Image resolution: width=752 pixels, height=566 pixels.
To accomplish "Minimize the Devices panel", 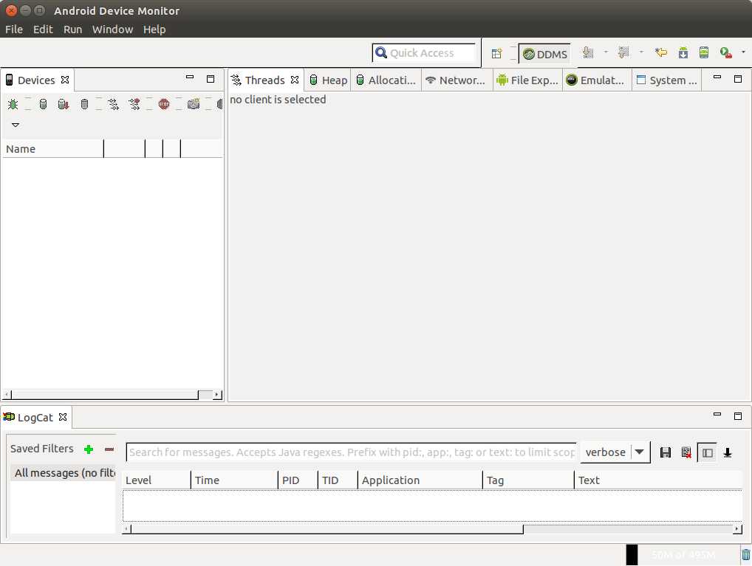I will coord(190,77).
